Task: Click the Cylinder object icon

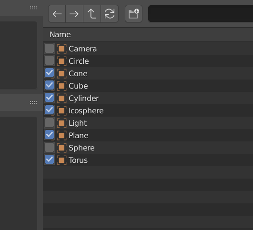Action: click(61, 99)
